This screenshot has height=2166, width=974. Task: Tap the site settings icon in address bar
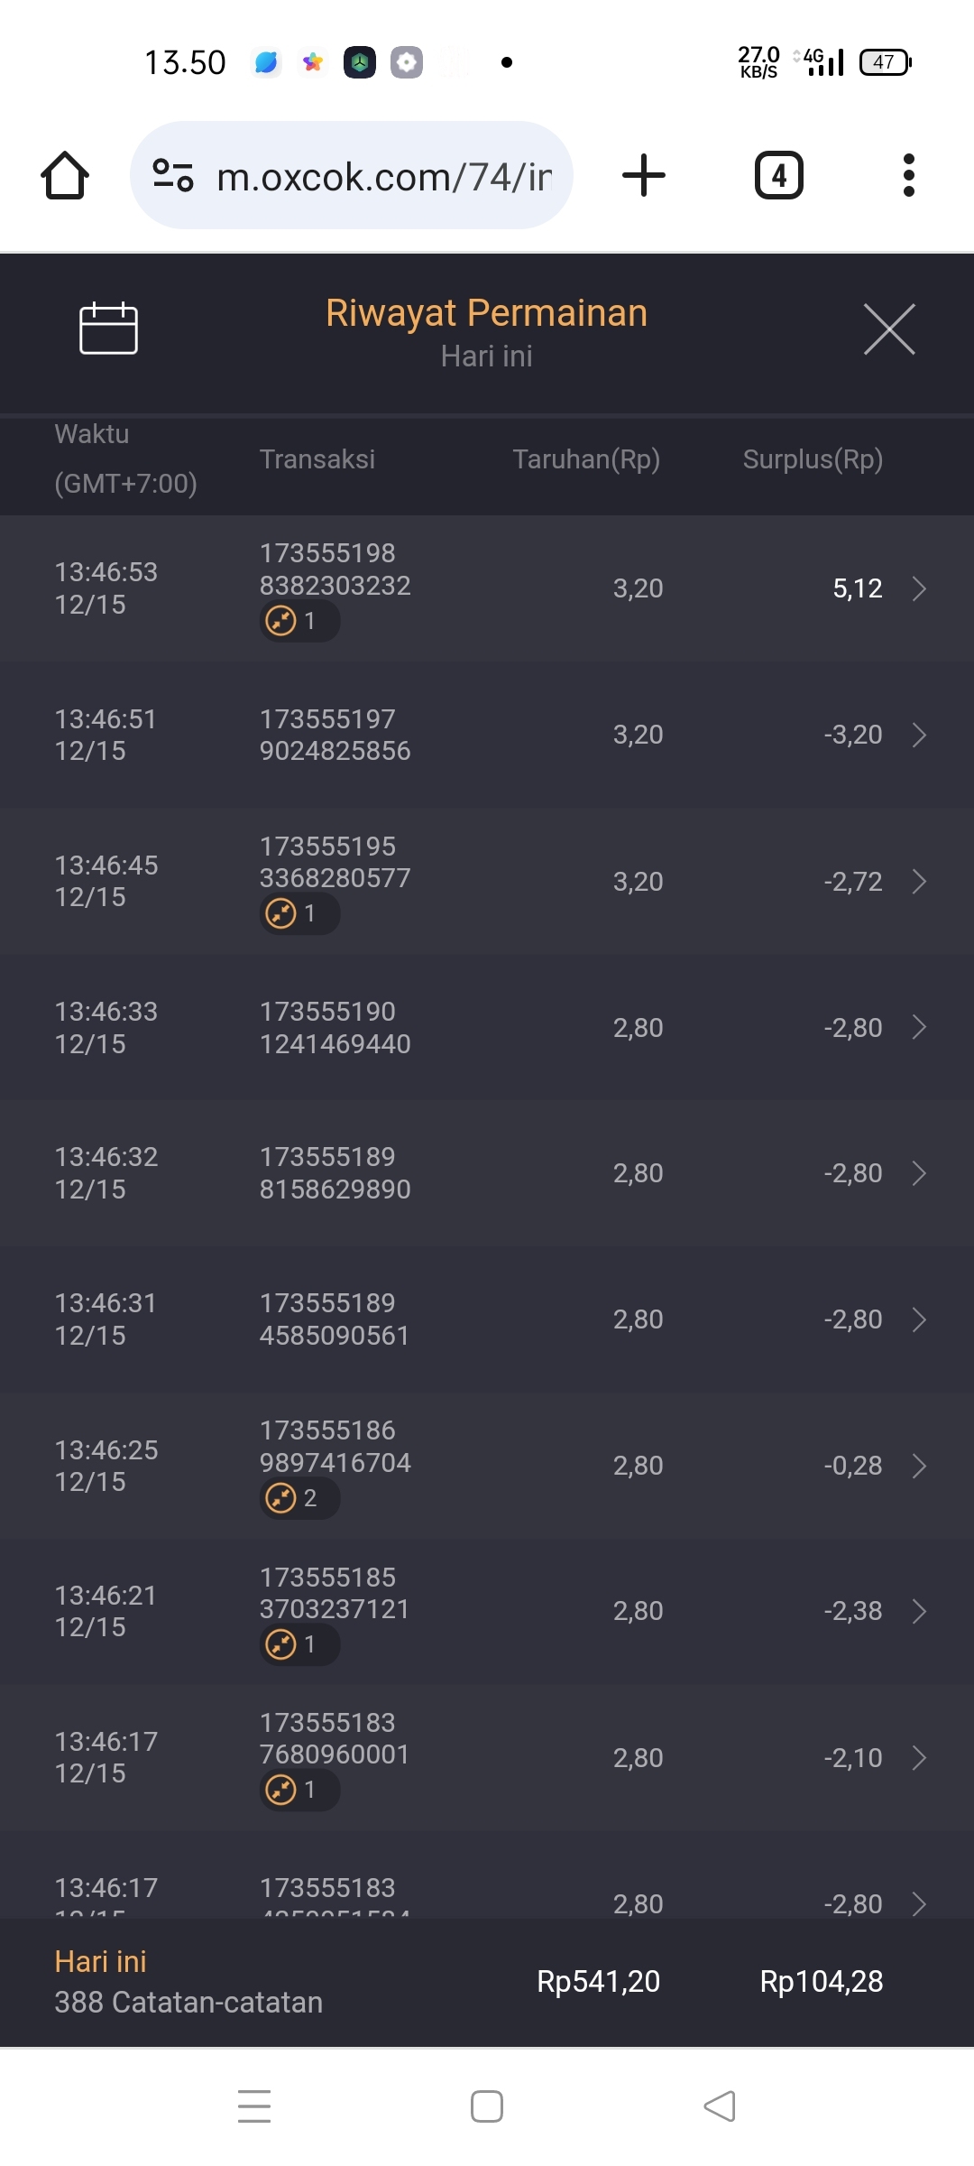tap(173, 175)
